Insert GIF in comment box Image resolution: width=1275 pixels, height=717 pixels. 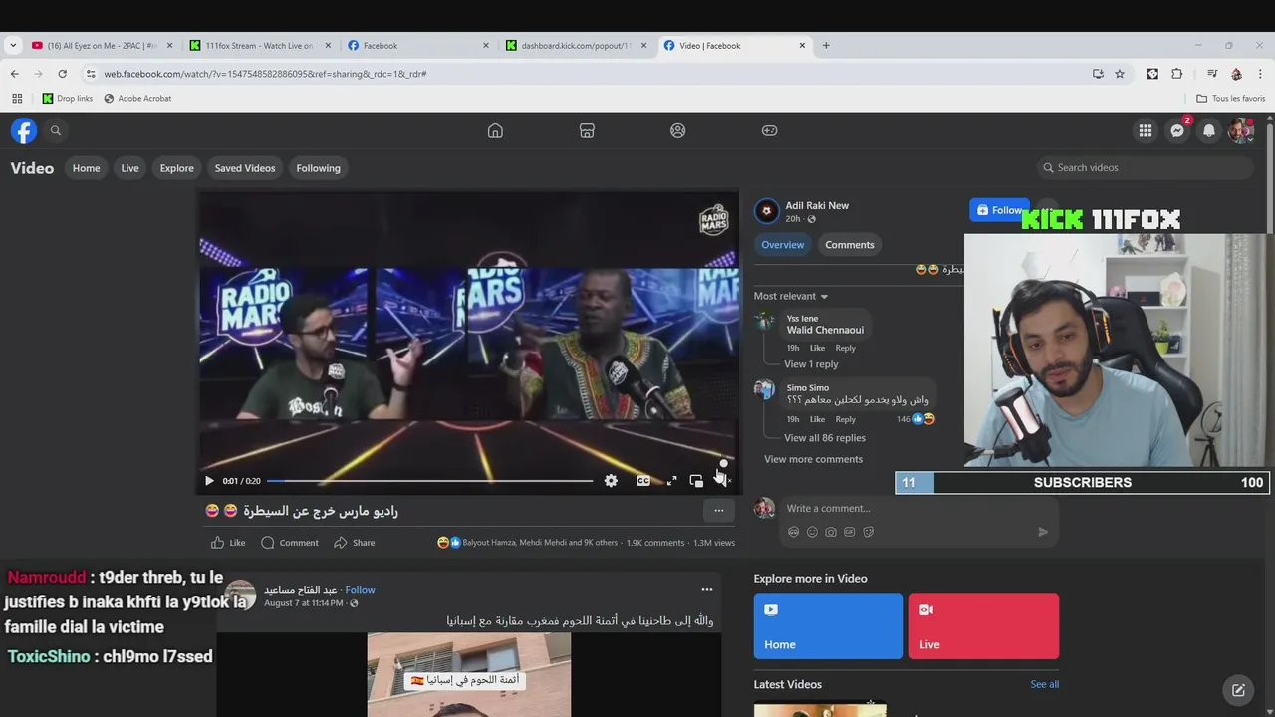[x=850, y=532]
